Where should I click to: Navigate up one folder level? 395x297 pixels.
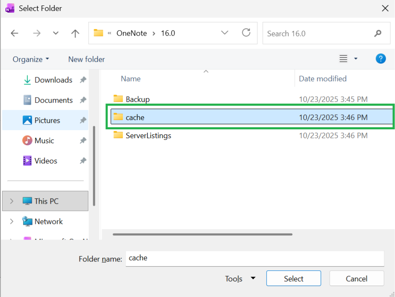point(75,33)
